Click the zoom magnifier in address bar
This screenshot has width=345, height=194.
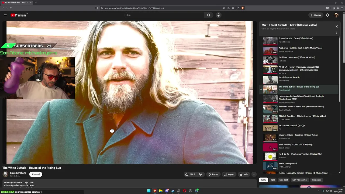pyautogui.click(x=233, y=8)
